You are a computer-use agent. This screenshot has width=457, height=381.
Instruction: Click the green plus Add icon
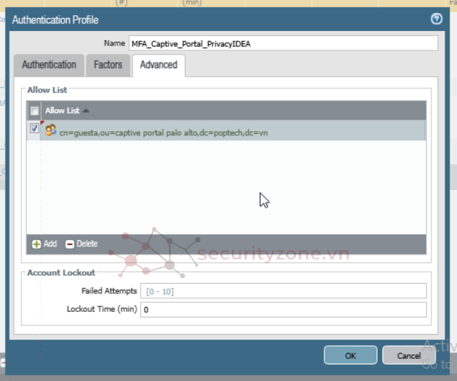(37, 244)
